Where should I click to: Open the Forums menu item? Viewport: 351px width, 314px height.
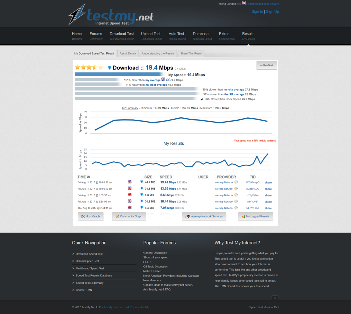(x=96, y=36)
